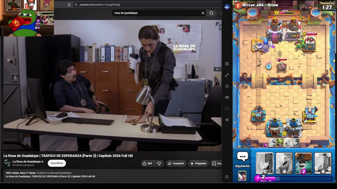
Task: Click the player princess tower with 2768 health
Action: [x=310, y=115]
